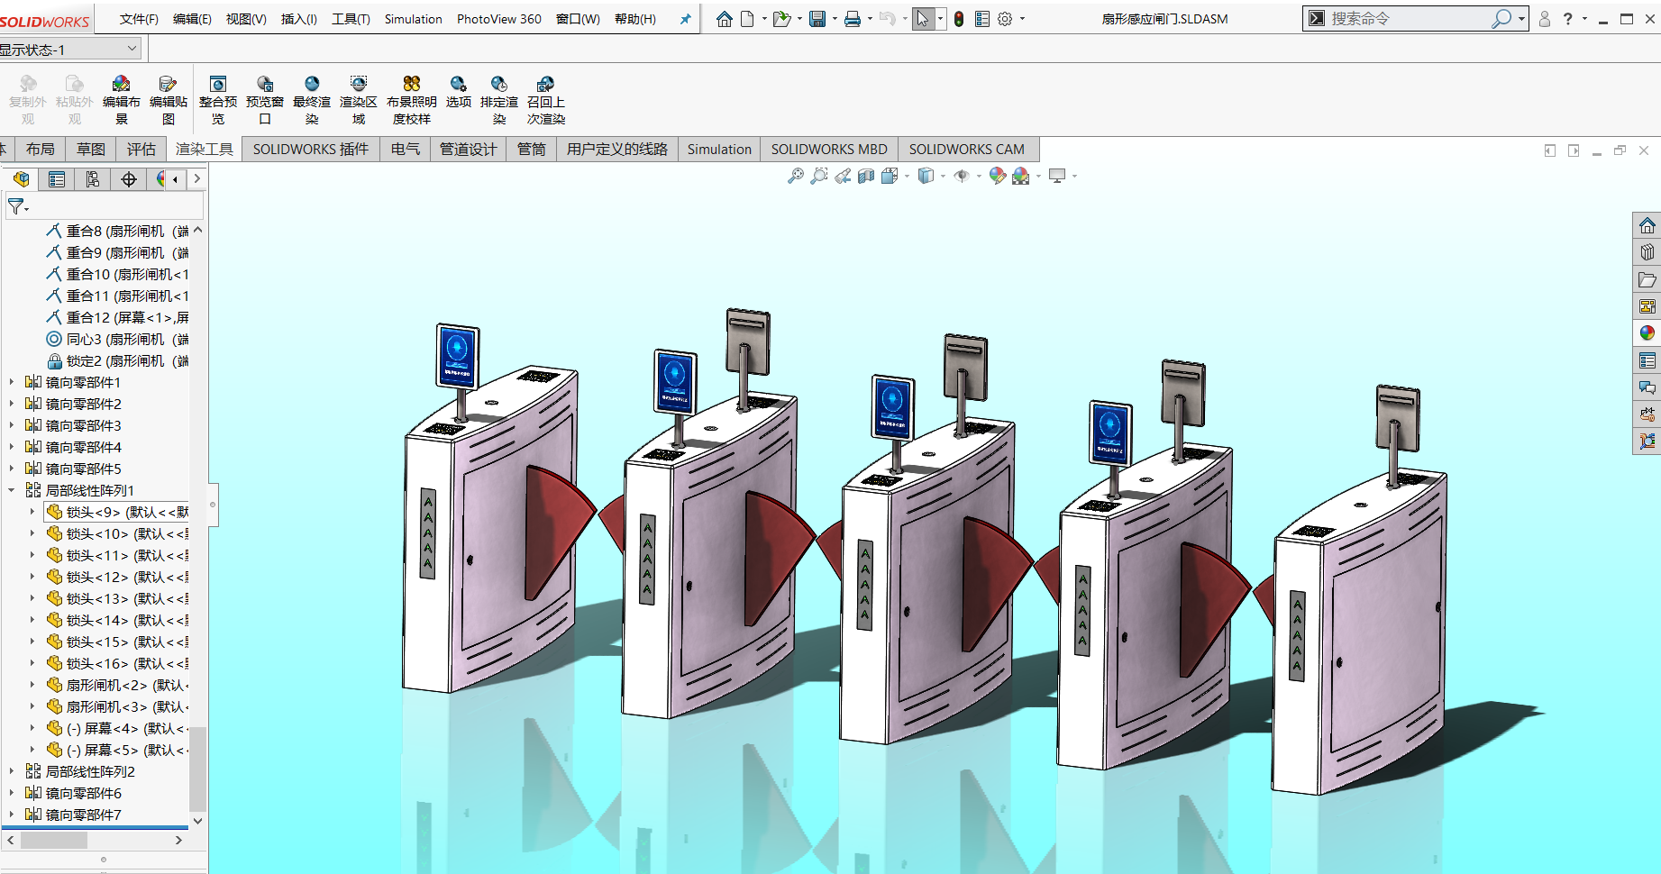This screenshot has width=1661, height=874.
Task: Expand the 局部线性阵列2 node
Action: point(12,771)
